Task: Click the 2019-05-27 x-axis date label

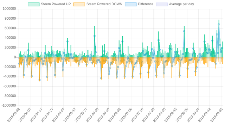Action: (x=81, y=115)
